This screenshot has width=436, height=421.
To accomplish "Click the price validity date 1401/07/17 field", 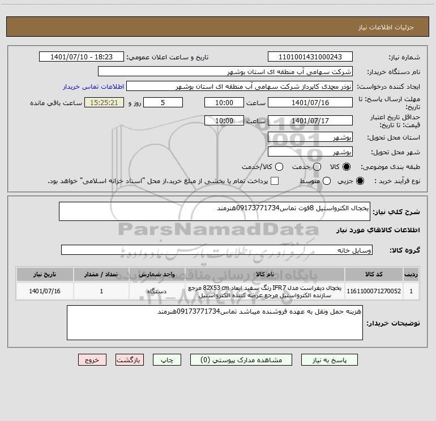I will 310,120.
